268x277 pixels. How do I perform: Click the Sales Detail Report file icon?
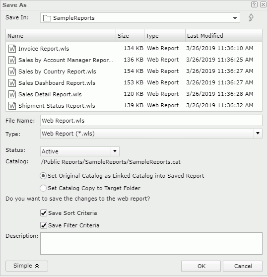(x=12, y=94)
